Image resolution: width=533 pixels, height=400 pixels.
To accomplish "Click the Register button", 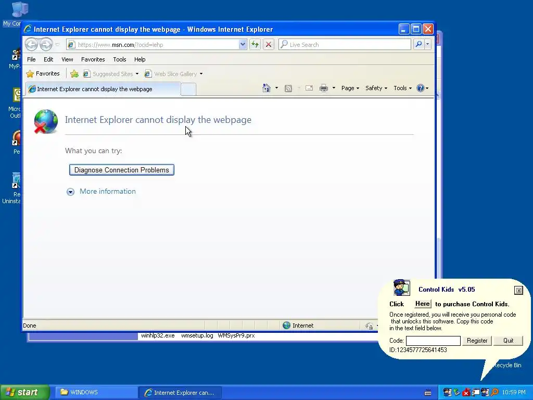I will click(x=477, y=341).
